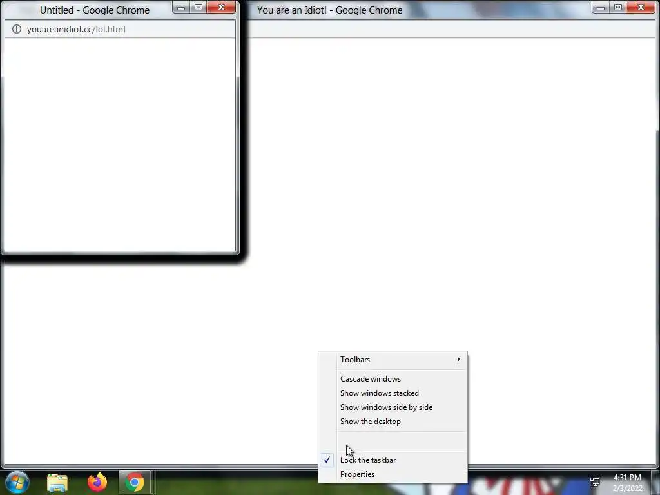The image size is (660, 495).
Task: Open Firefox from the taskbar
Action: coord(97,482)
